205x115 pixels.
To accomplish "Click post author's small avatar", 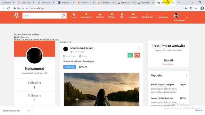I will point(66,49).
